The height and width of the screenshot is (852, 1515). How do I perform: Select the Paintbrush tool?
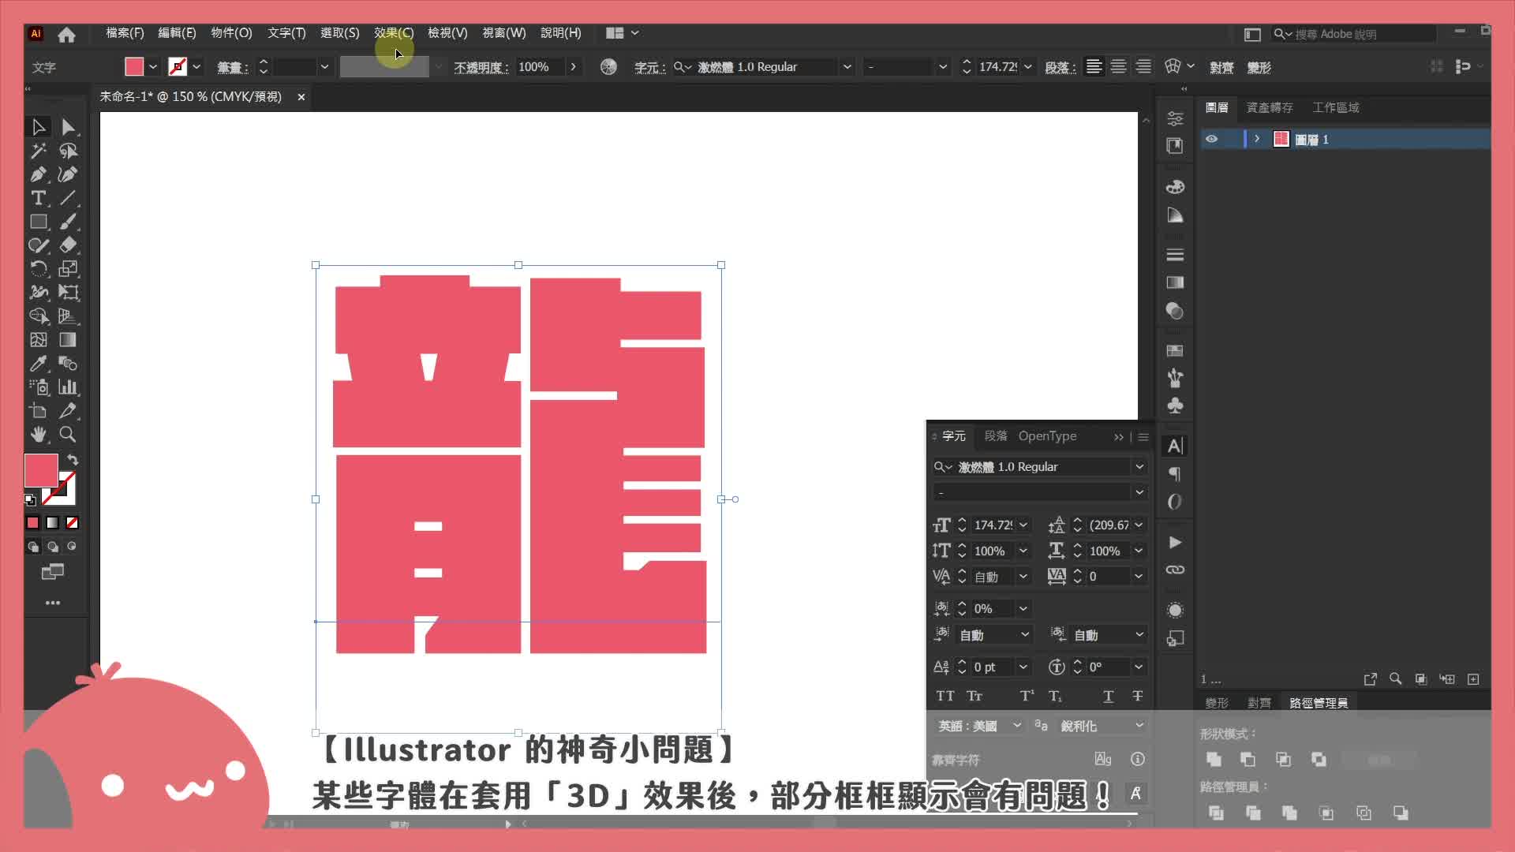pos(68,222)
